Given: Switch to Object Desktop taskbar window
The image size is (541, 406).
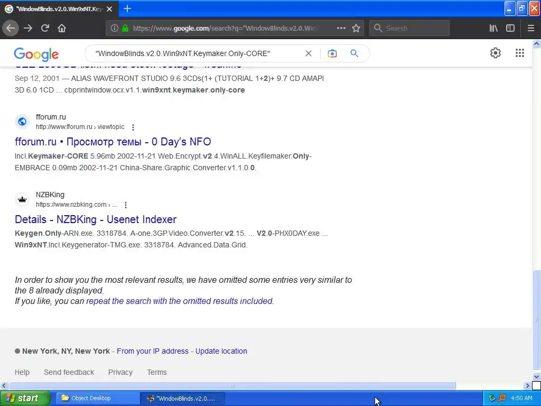Looking at the screenshot, I should click(x=98, y=398).
